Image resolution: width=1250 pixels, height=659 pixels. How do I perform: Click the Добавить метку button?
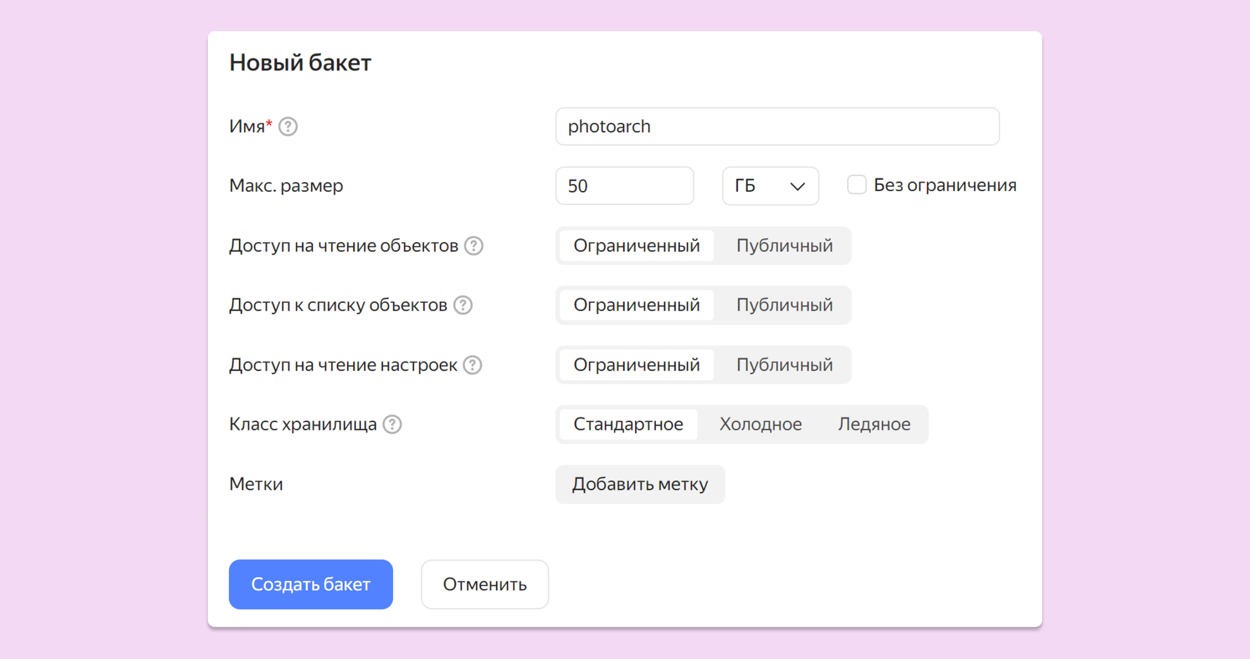point(640,485)
